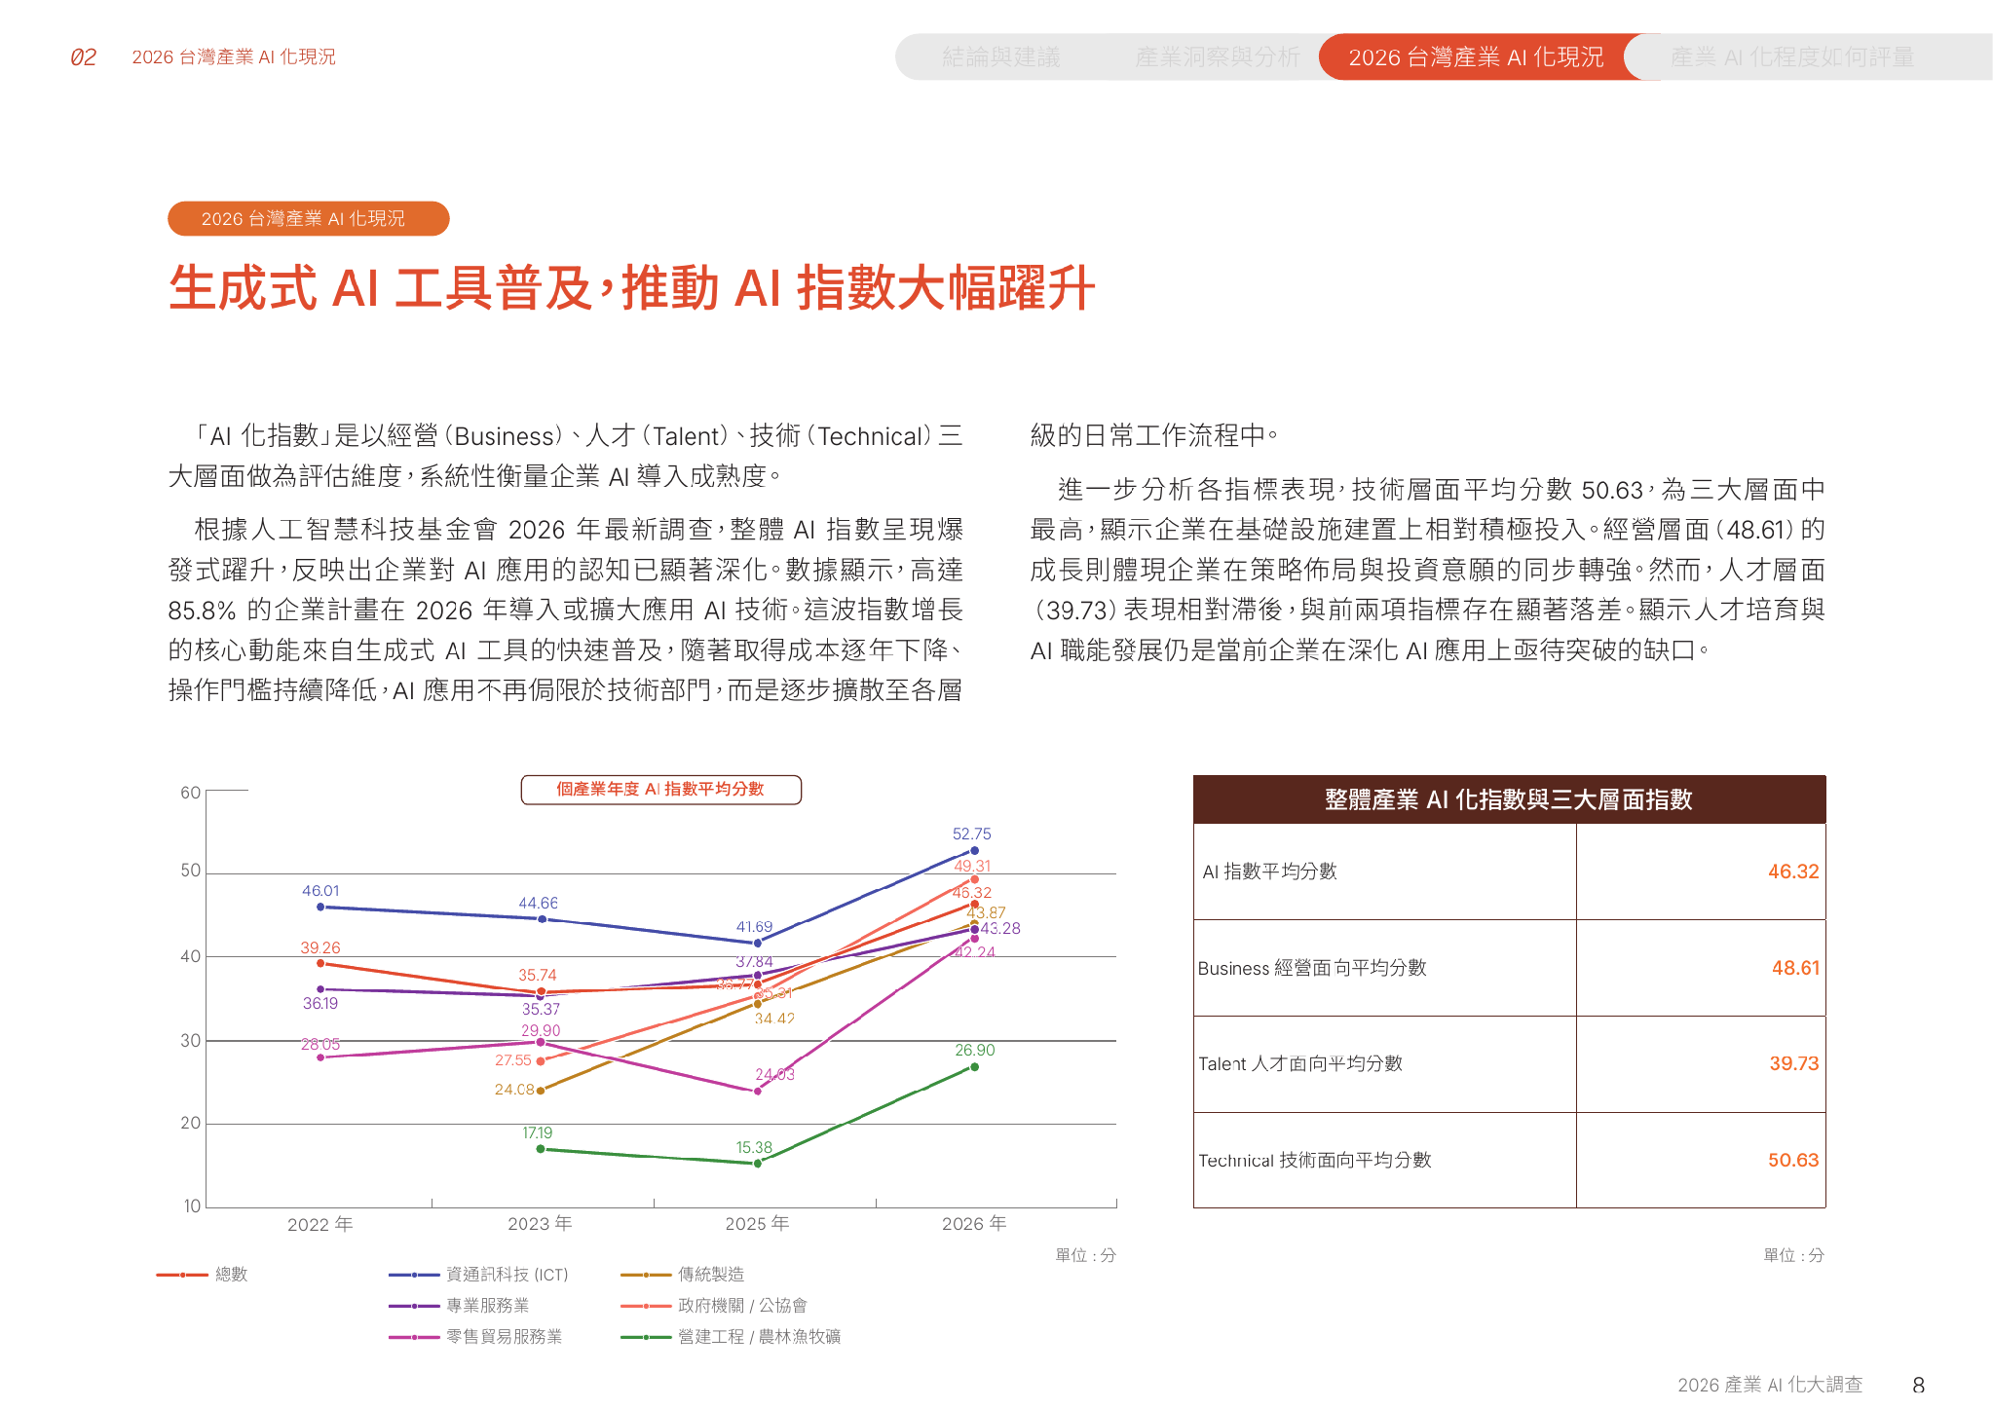1993x1409 pixels.
Task: Click the 總數 legend line swatch
Action: pyautogui.click(x=181, y=1275)
